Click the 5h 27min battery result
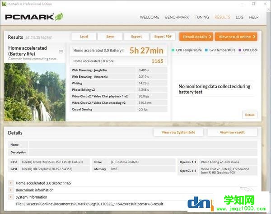Screen dimensions: 271x214 click(x=146, y=51)
